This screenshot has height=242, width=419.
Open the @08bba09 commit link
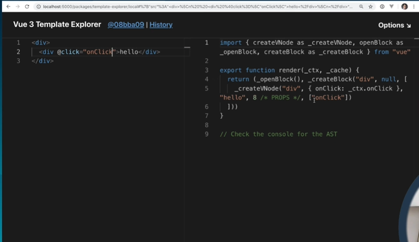[x=126, y=25]
